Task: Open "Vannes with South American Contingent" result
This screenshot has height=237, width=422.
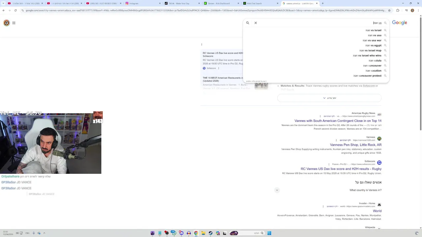Action: [338, 121]
